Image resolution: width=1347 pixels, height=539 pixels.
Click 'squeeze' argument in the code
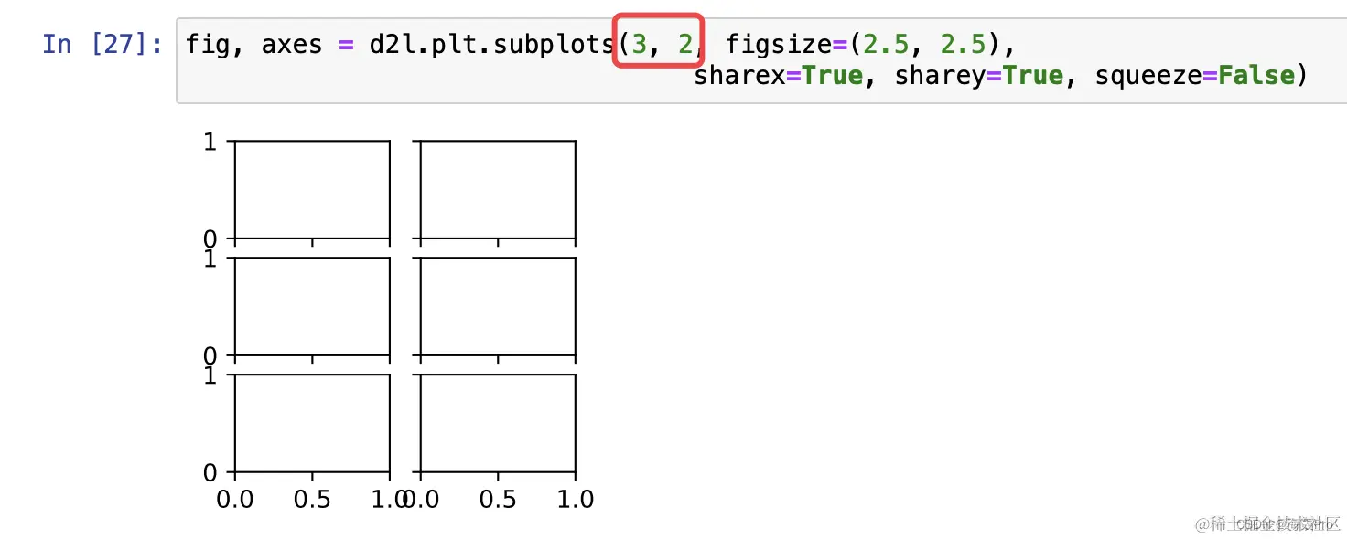coord(1148,75)
